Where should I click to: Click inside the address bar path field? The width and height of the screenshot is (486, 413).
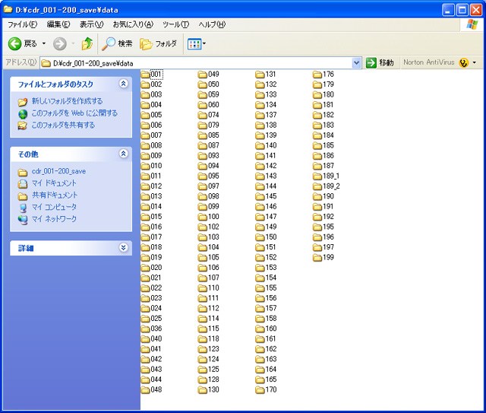pyautogui.click(x=197, y=62)
